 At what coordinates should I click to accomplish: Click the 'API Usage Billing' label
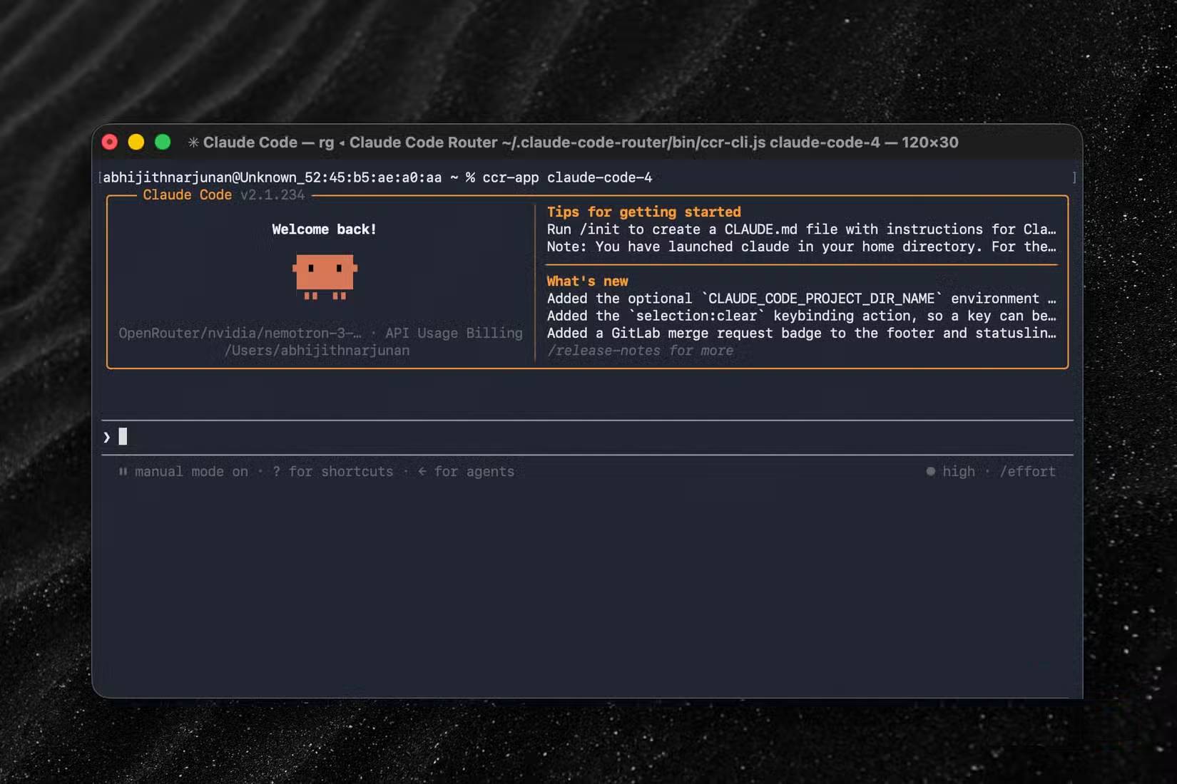click(x=454, y=333)
